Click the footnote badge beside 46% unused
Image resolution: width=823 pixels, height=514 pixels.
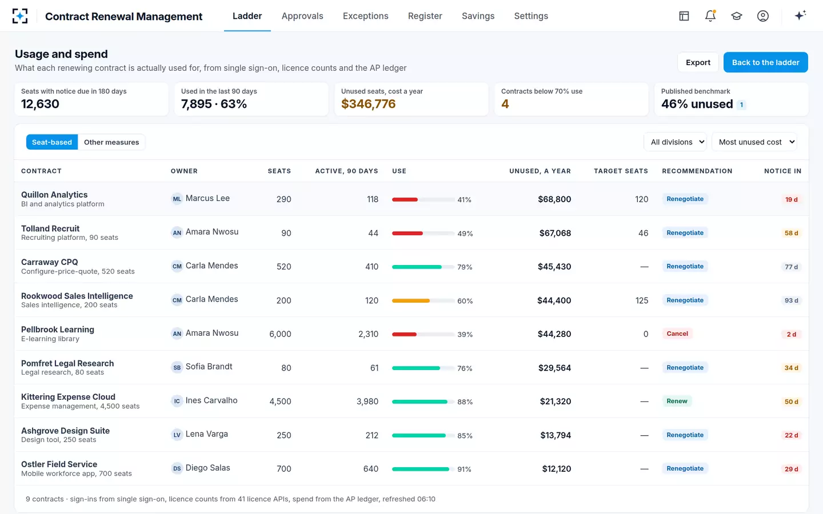741,105
